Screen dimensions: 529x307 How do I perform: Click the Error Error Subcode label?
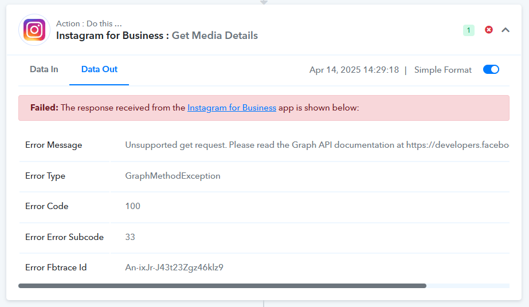tap(64, 237)
